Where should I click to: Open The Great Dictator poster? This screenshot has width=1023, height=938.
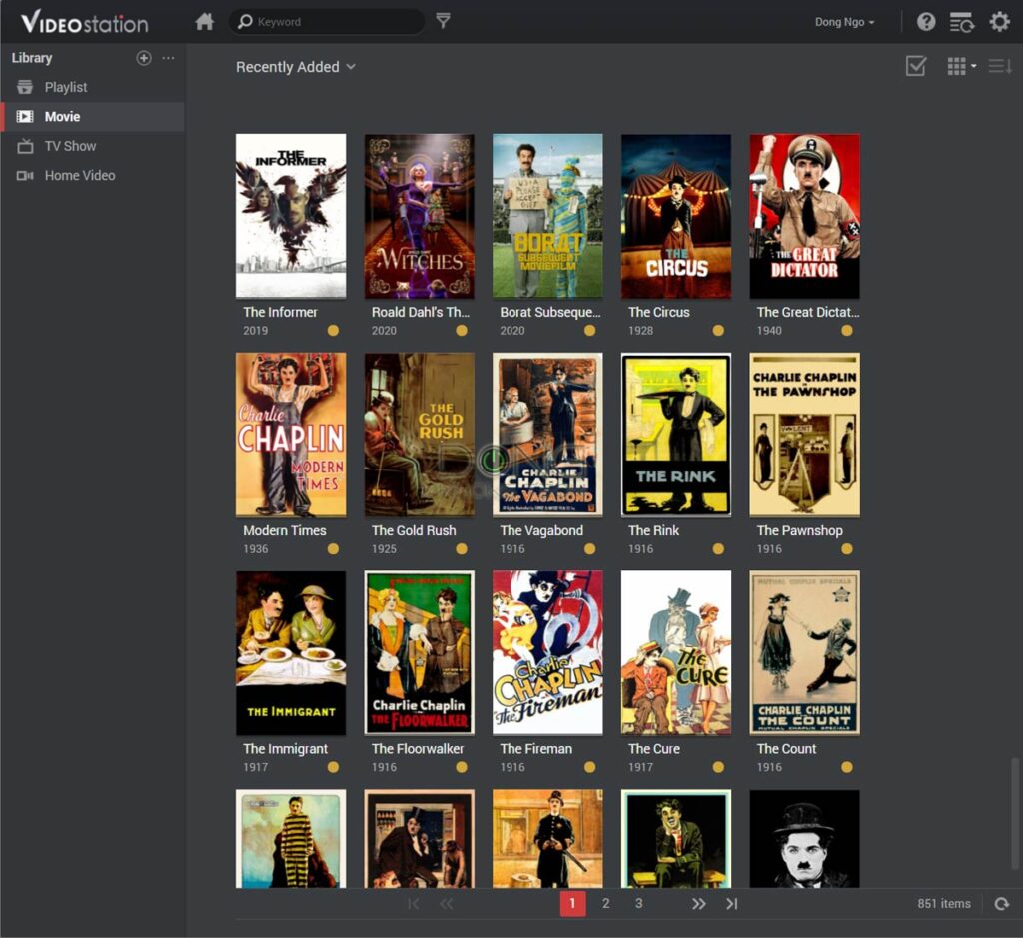pos(805,216)
